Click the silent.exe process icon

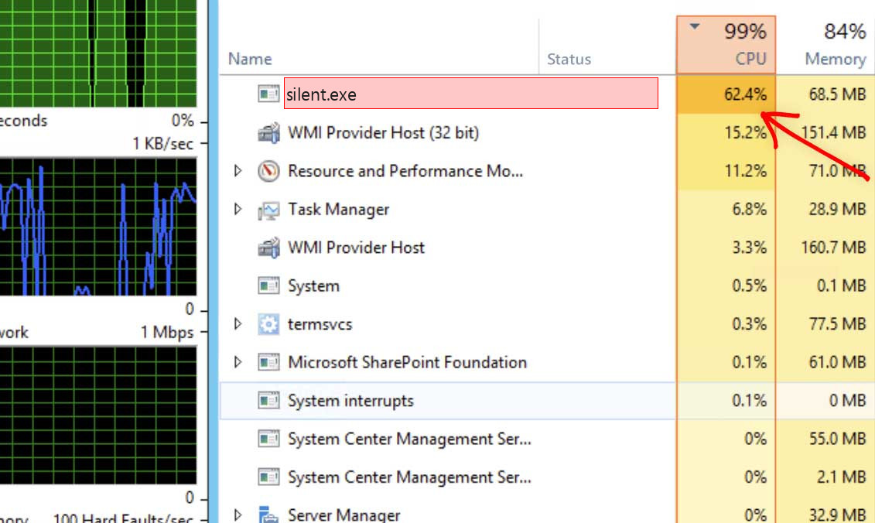268,94
